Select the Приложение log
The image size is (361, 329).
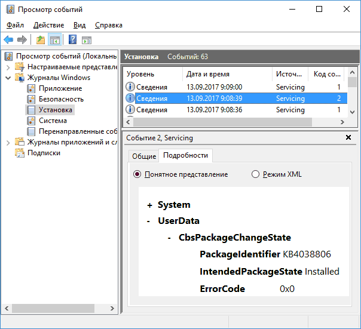pos(60,88)
